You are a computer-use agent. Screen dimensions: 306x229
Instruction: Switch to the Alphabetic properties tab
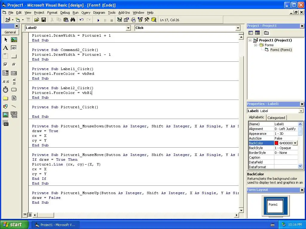pos(256,117)
